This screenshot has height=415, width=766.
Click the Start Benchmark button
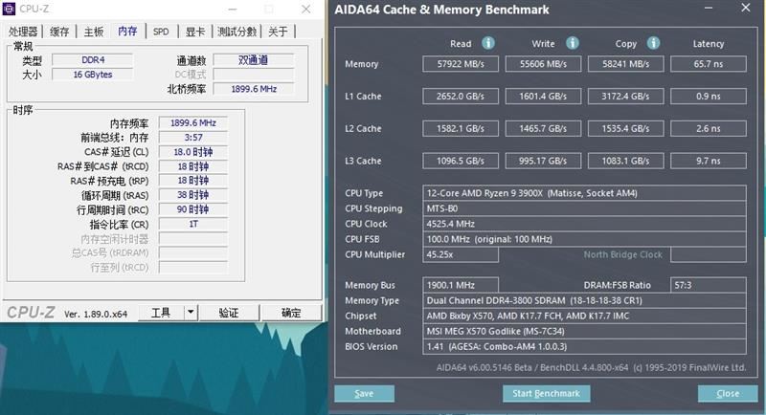pos(546,394)
